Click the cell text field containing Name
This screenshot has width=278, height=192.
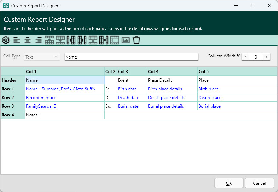click(x=131, y=57)
